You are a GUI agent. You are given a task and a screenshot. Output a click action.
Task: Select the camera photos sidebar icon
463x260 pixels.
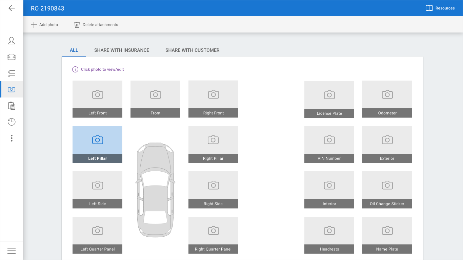[x=12, y=89]
